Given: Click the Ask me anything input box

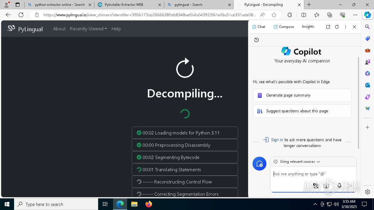Looking at the screenshot, I should point(313,174).
